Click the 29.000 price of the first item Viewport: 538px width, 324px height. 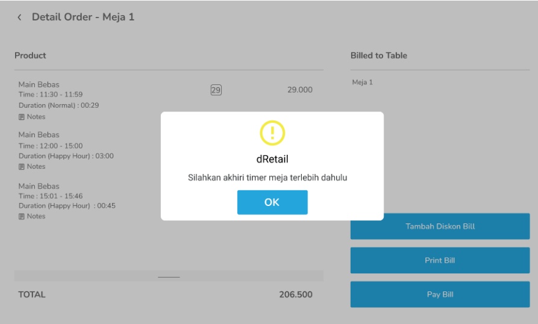299,90
